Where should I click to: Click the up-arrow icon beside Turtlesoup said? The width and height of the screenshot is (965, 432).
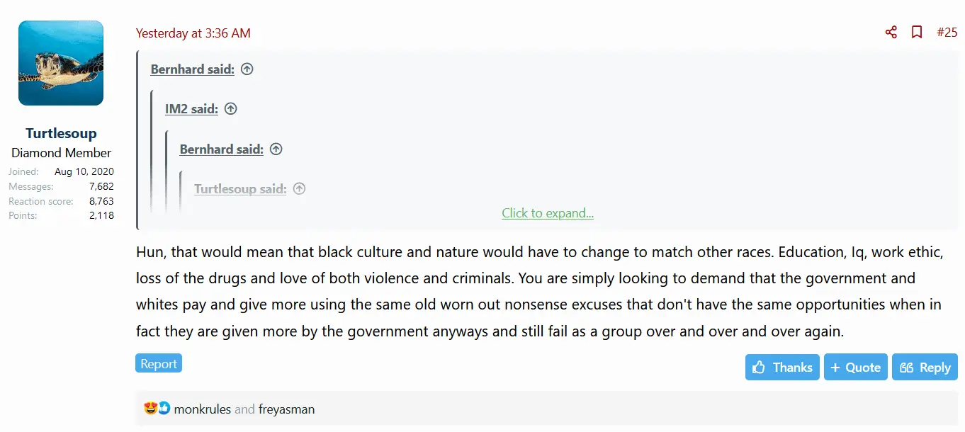click(x=300, y=189)
